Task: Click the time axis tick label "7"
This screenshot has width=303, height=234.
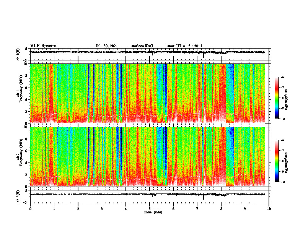Action: (x=197, y=209)
